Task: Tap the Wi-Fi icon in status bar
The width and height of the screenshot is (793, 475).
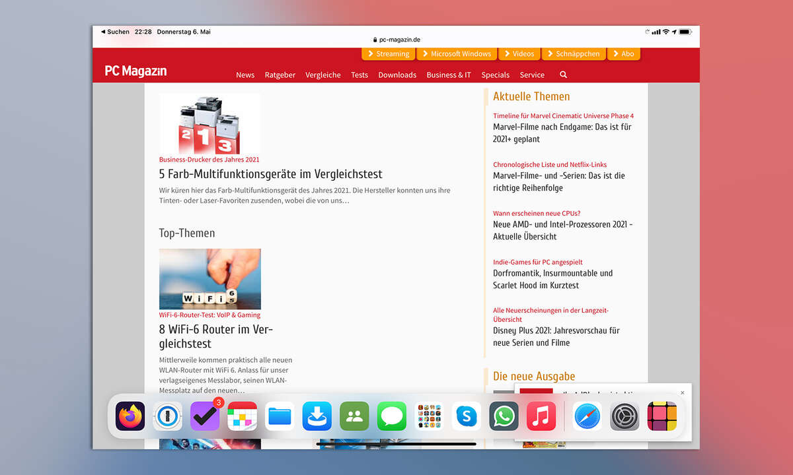Action: click(x=667, y=32)
